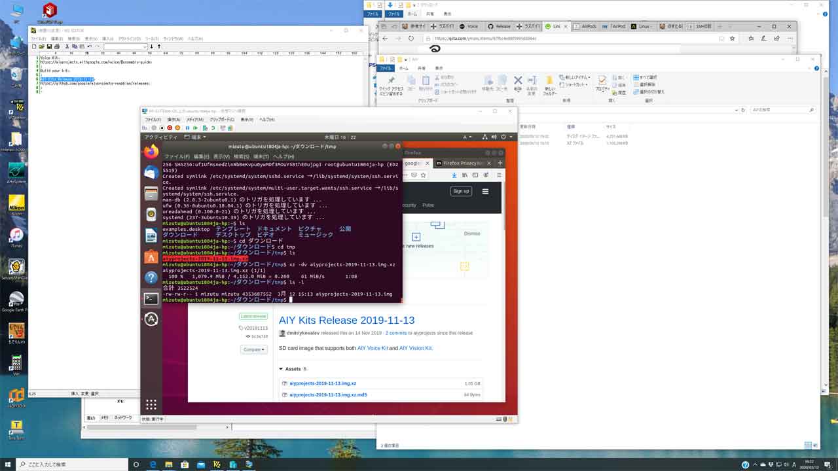Click Sign up button on GitHub page
Screen dimensions: 838x471
461,191
